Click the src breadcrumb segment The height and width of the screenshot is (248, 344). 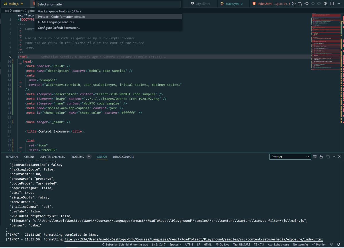[7, 11]
